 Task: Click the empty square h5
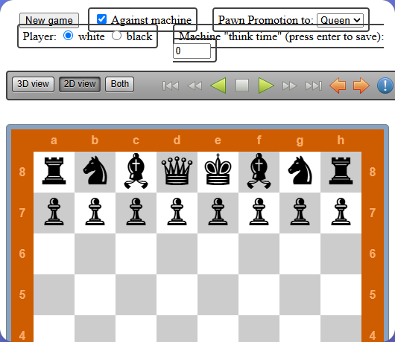(x=341, y=294)
